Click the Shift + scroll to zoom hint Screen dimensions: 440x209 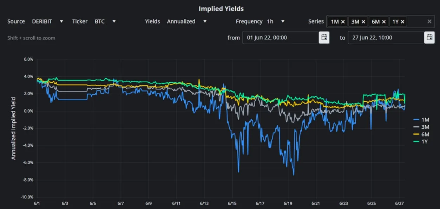31,38
